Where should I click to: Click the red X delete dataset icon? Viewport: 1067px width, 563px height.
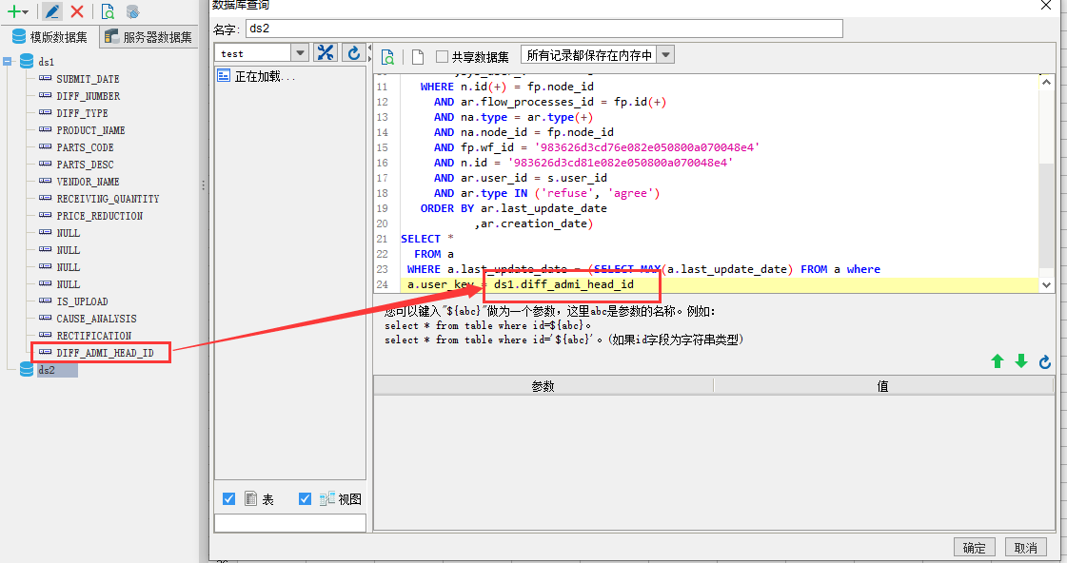click(77, 10)
